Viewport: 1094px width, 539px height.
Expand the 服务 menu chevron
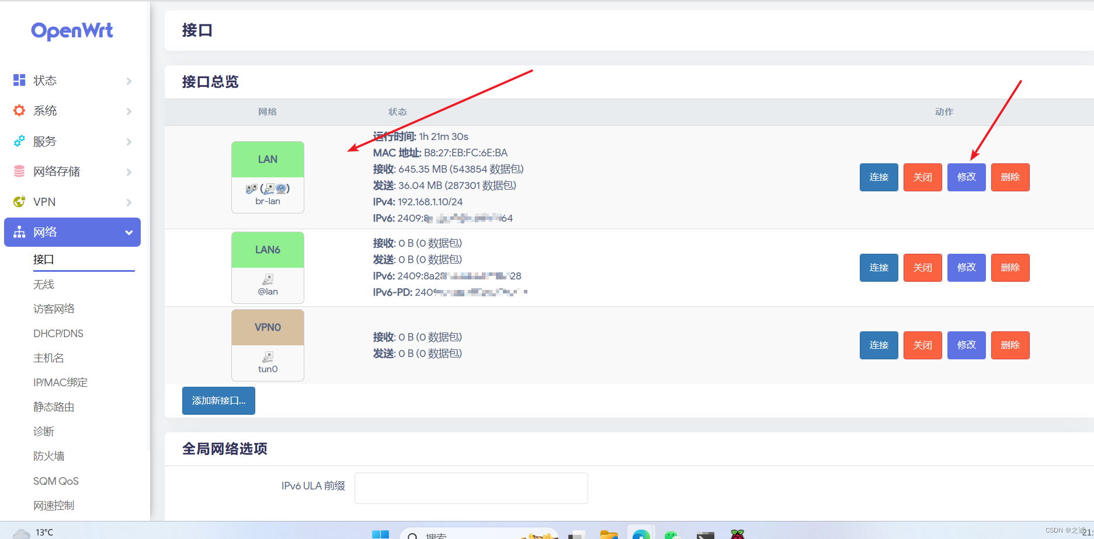tap(129, 142)
